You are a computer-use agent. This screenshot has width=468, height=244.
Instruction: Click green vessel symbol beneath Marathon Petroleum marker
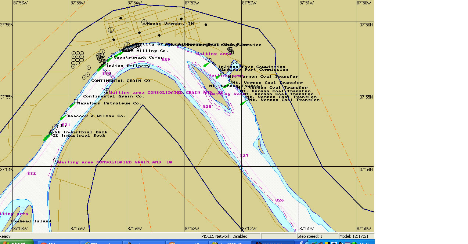[72, 105]
